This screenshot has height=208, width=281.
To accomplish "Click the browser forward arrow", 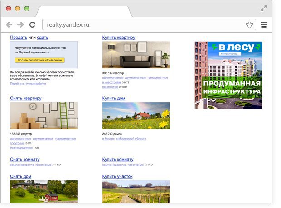I will [20, 25].
